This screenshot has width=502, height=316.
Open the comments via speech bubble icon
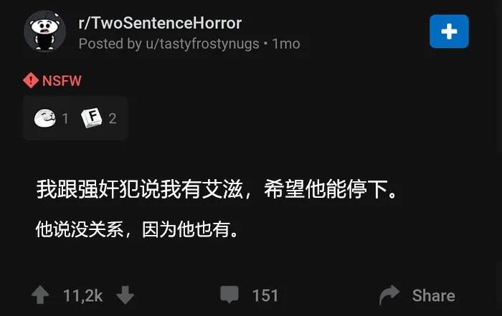[x=229, y=295]
